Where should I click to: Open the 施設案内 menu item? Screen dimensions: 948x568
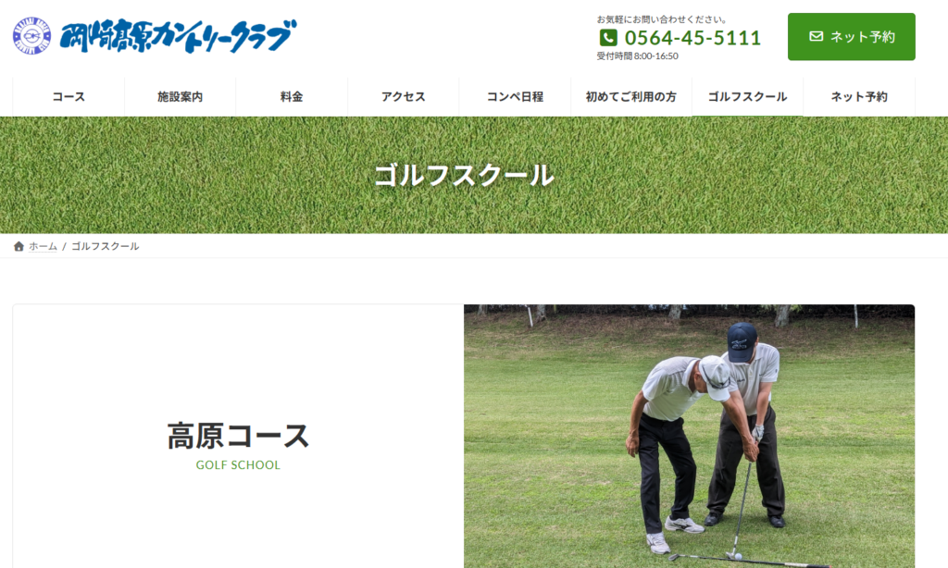181,97
